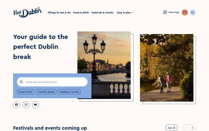Open the Facebook social icon
The image size is (209, 131).
click(x=17, y=104)
